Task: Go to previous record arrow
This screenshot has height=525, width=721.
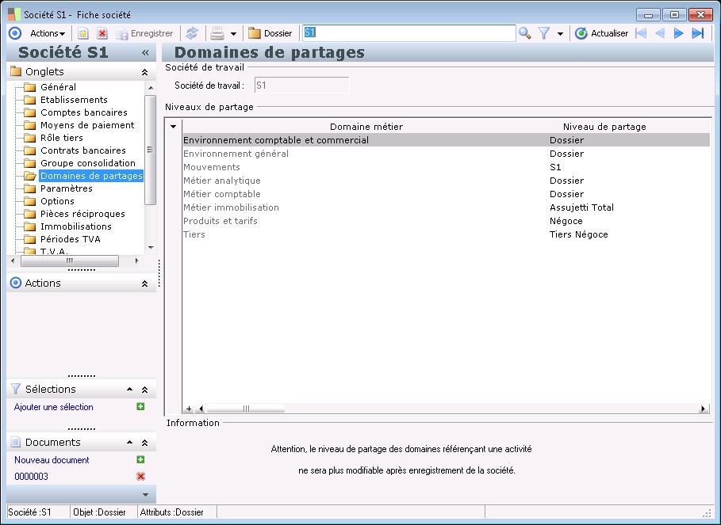Action: click(660, 33)
